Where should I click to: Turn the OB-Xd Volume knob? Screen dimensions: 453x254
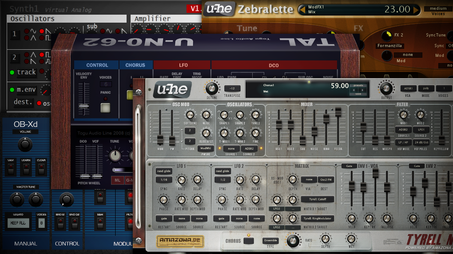click(25, 144)
